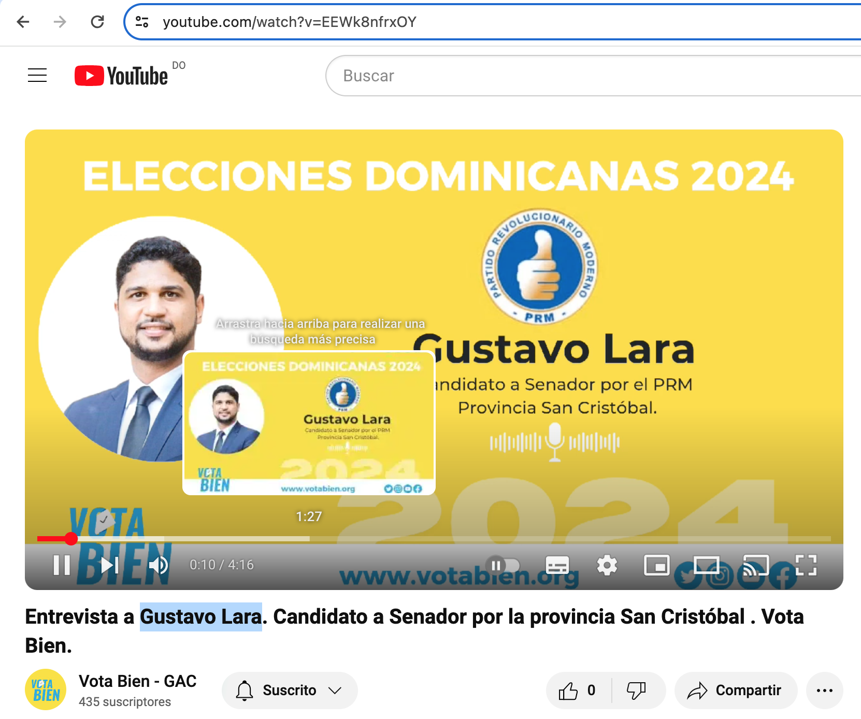
Task: Click the seek preview thumbnail
Action: tap(309, 423)
